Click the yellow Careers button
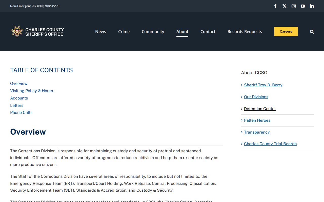This screenshot has width=324, height=202. tap(286, 32)
